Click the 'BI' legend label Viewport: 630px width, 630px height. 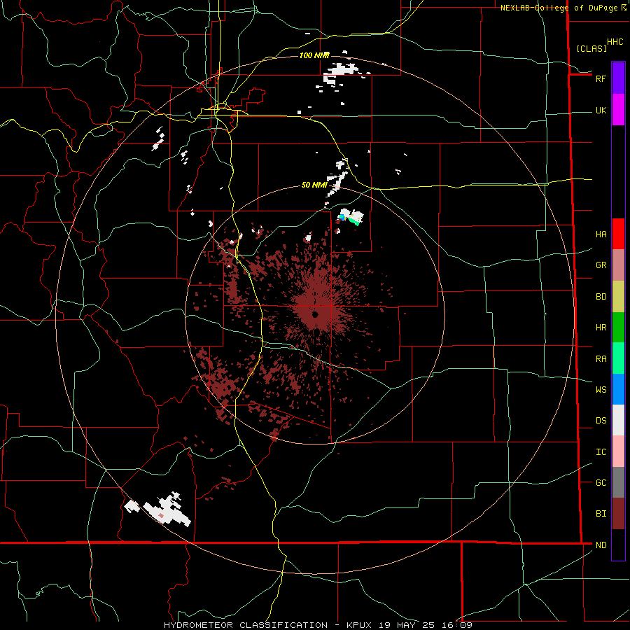point(601,514)
